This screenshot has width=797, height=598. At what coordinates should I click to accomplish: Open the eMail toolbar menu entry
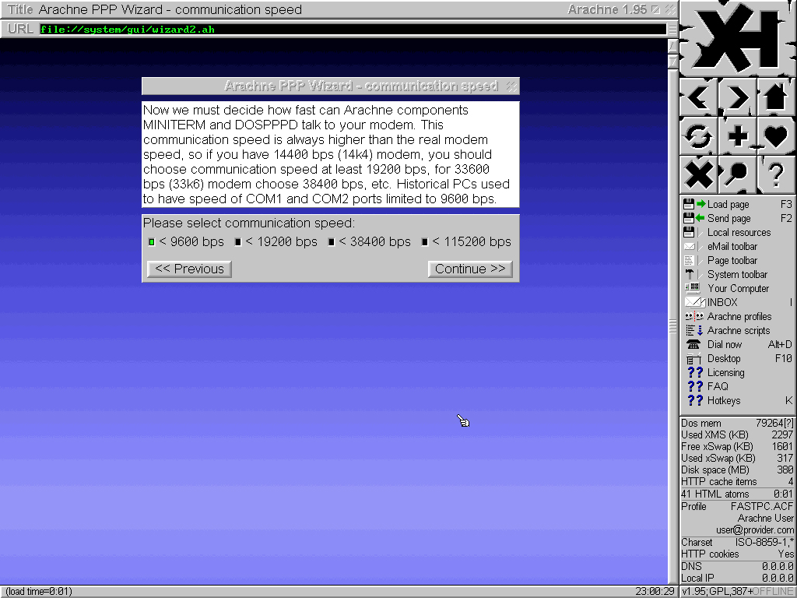[x=738, y=246]
